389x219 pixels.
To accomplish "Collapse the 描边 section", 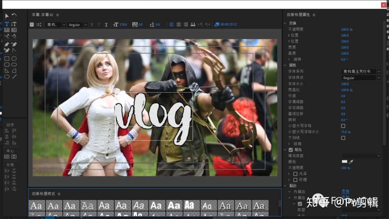I will point(285,186).
